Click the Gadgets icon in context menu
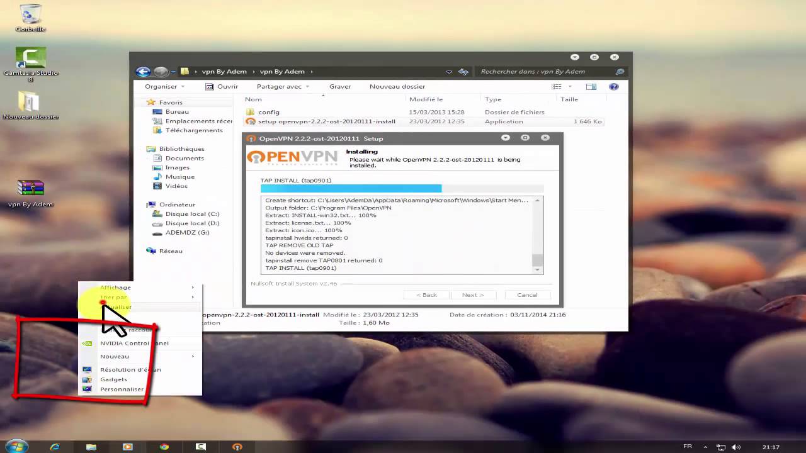806x453 pixels. (x=88, y=379)
